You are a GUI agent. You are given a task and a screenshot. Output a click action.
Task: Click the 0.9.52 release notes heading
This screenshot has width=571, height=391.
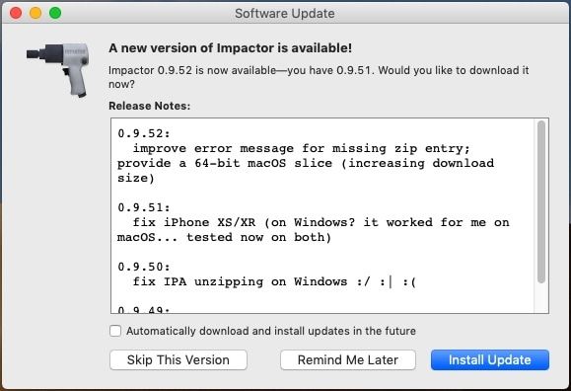point(144,133)
